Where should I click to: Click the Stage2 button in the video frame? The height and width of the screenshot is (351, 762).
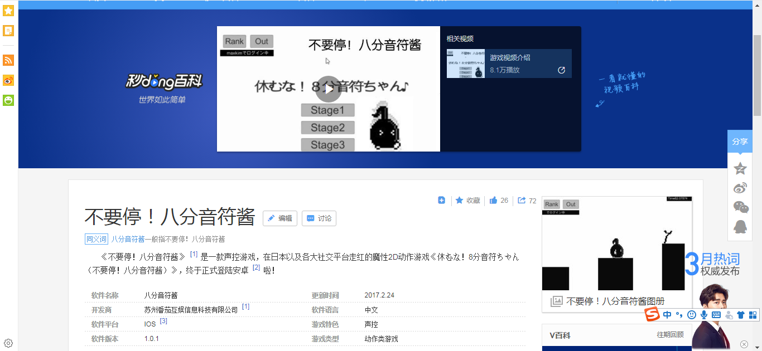(x=327, y=128)
